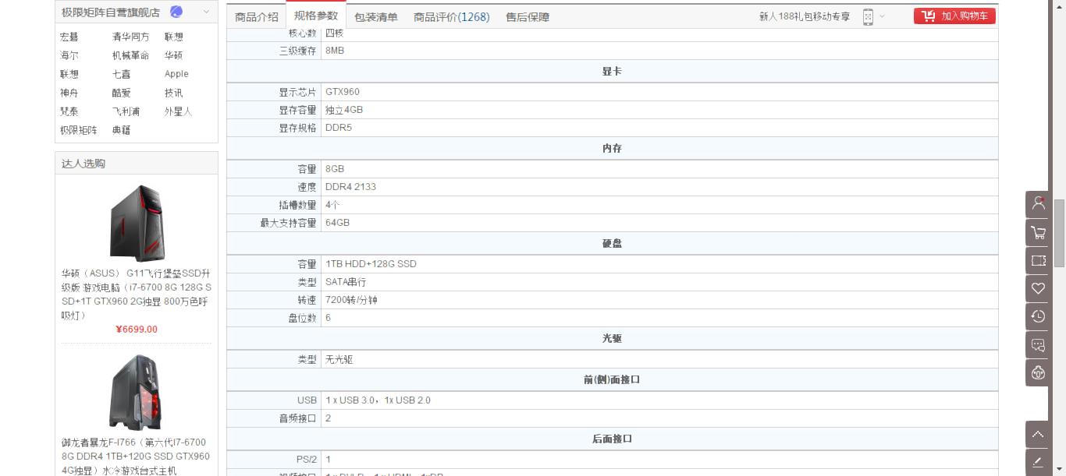Open the 御龙者暴龙F-I766 product title link
The height and width of the screenshot is (476, 1066).
point(137,457)
